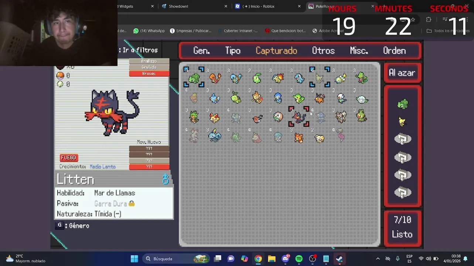Open Steam from the taskbar
The image size is (474, 266).
point(340,259)
